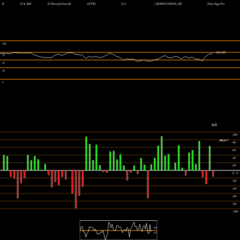This screenshot has width=240, height=240.
Task: Click the 66.33 RSI value label
Action: 221,52
